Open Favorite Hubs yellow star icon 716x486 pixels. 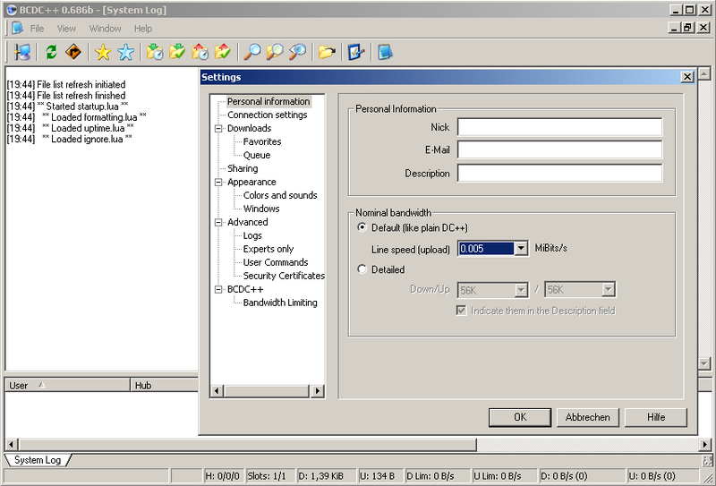[x=103, y=52]
